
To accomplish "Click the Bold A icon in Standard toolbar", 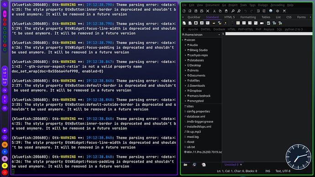I will pos(196,23).
